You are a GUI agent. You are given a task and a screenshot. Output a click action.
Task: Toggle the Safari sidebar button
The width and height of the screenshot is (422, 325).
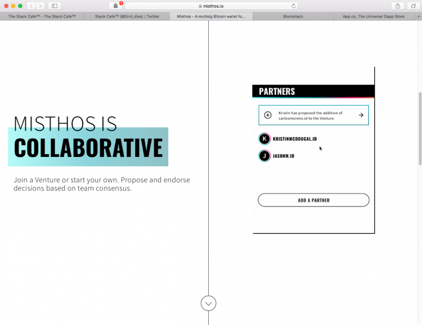click(x=55, y=6)
